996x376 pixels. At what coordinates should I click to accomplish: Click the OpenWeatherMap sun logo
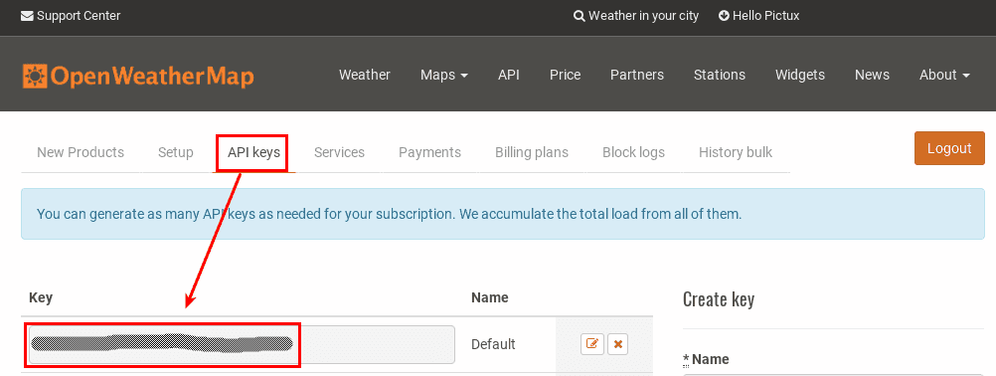35,76
